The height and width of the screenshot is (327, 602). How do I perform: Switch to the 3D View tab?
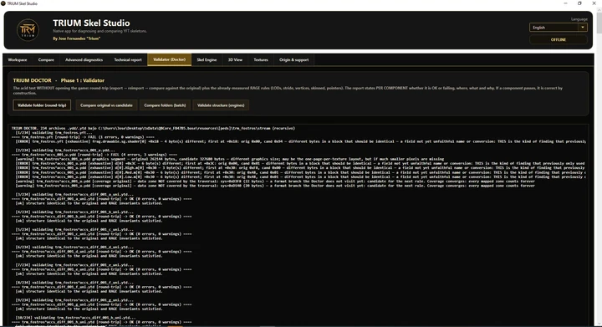pyautogui.click(x=235, y=60)
